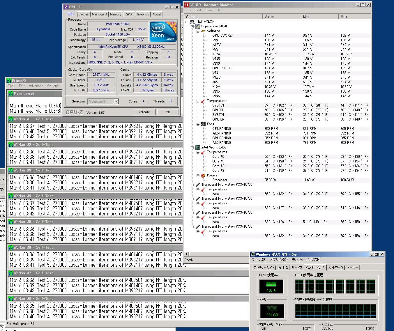Collapse the Voltages node
Image resolution: width=394 pixels, height=331 pixels.
pos(198,31)
